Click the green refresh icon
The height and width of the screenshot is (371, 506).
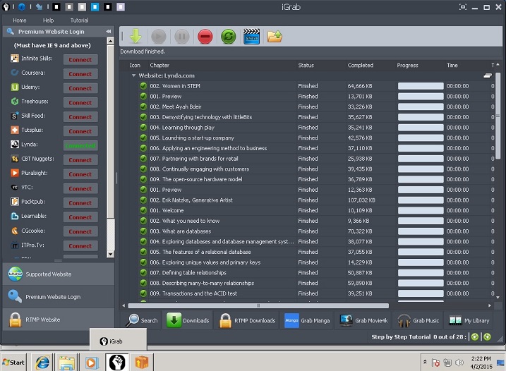point(228,37)
